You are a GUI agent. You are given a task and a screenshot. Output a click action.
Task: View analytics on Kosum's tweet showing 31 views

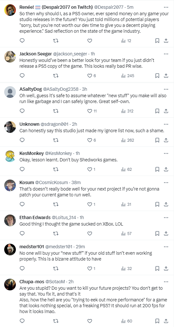(126, 204)
